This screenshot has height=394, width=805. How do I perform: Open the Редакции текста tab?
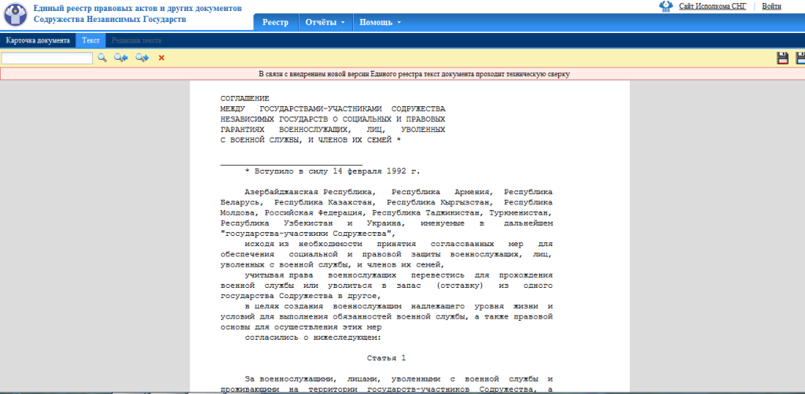click(x=137, y=39)
